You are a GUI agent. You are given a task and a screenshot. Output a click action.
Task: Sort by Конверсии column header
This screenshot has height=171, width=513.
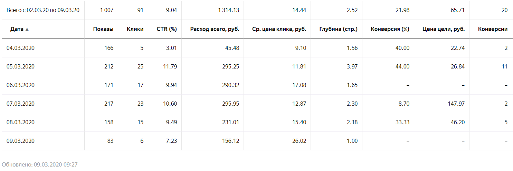click(x=493, y=29)
